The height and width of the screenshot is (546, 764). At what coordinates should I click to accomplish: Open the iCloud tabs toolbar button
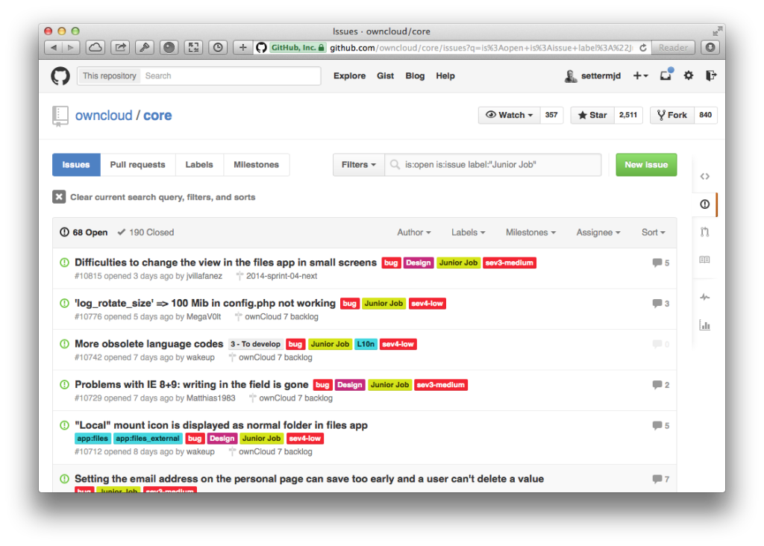[x=95, y=47]
